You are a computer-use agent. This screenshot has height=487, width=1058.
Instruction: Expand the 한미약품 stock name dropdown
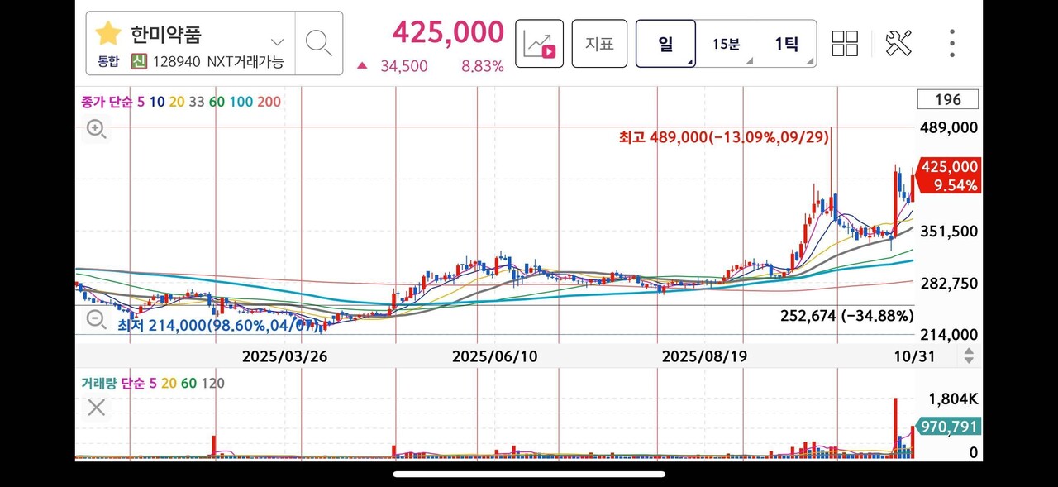(x=276, y=41)
